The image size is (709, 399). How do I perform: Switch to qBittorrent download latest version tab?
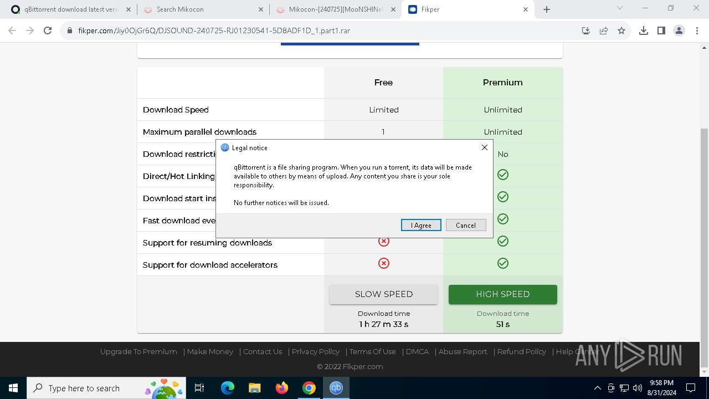point(71,9)
